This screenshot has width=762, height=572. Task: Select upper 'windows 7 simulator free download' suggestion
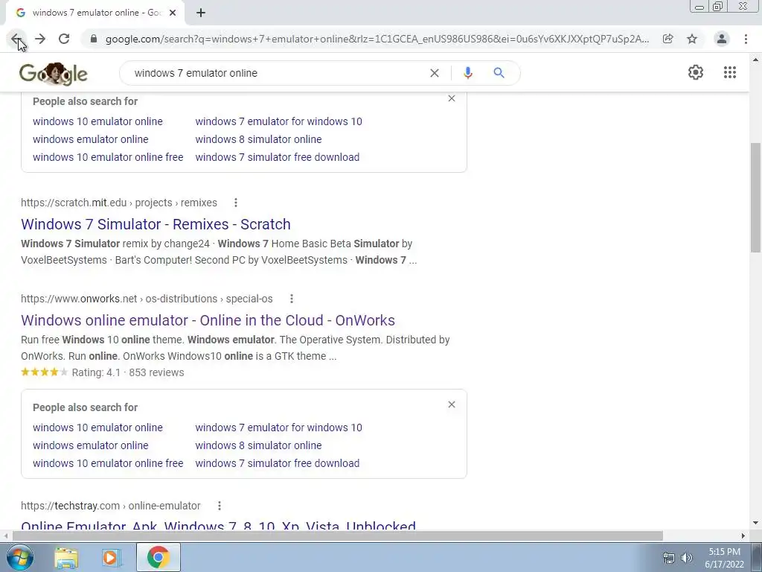coord(278,157)
